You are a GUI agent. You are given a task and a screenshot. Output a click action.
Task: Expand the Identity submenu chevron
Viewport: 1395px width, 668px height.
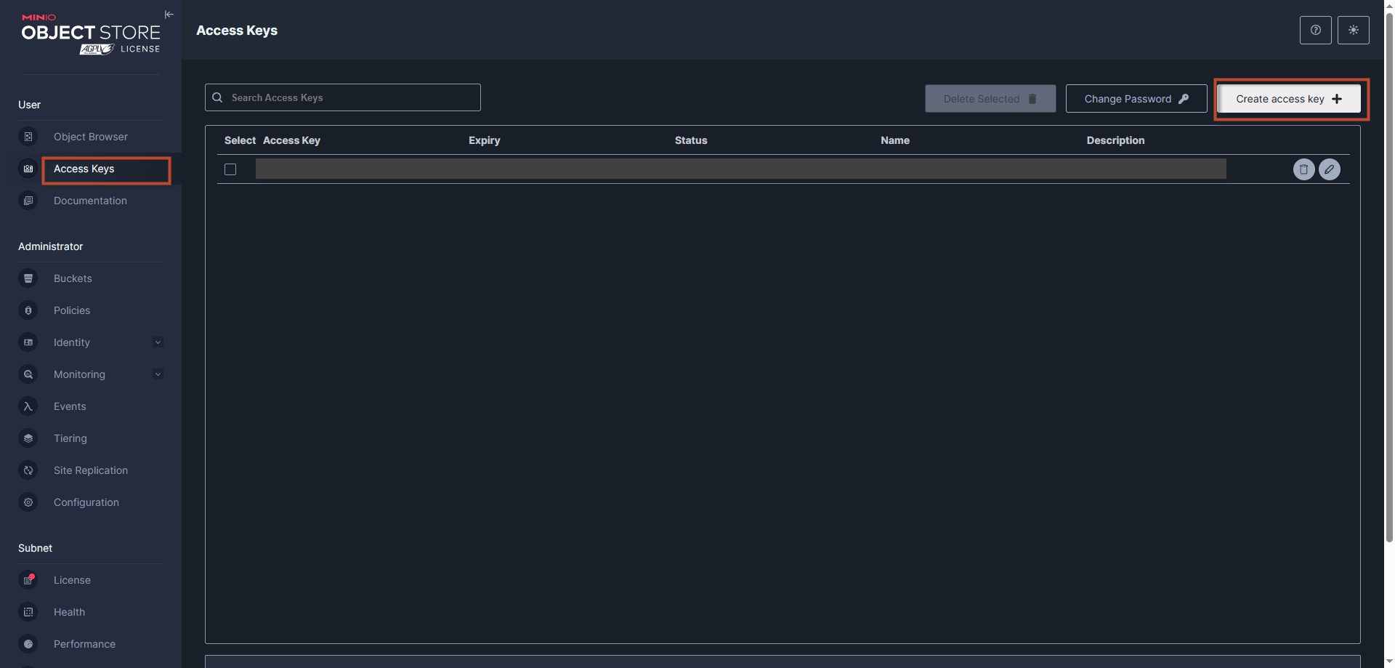(158, 342)
